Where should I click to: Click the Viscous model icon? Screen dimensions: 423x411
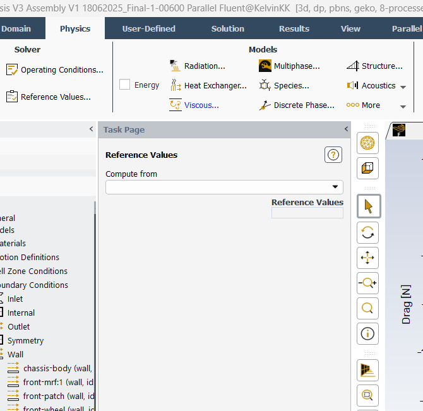[176, 105]
